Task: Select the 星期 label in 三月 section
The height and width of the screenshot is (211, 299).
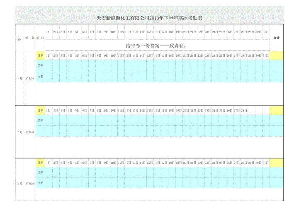Action: tap(40, 172)
